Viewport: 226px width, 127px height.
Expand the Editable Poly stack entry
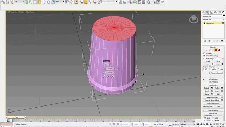click(x=204, y=23)
